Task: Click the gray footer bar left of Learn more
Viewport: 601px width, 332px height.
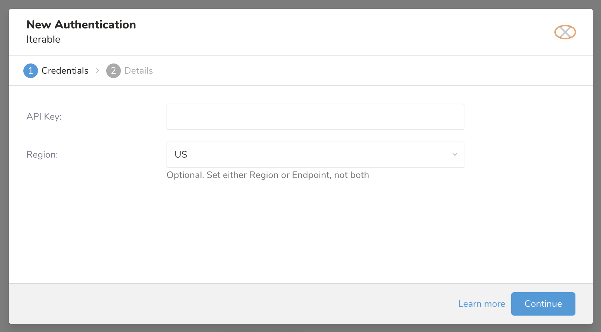Action: [x=219, y=304]
